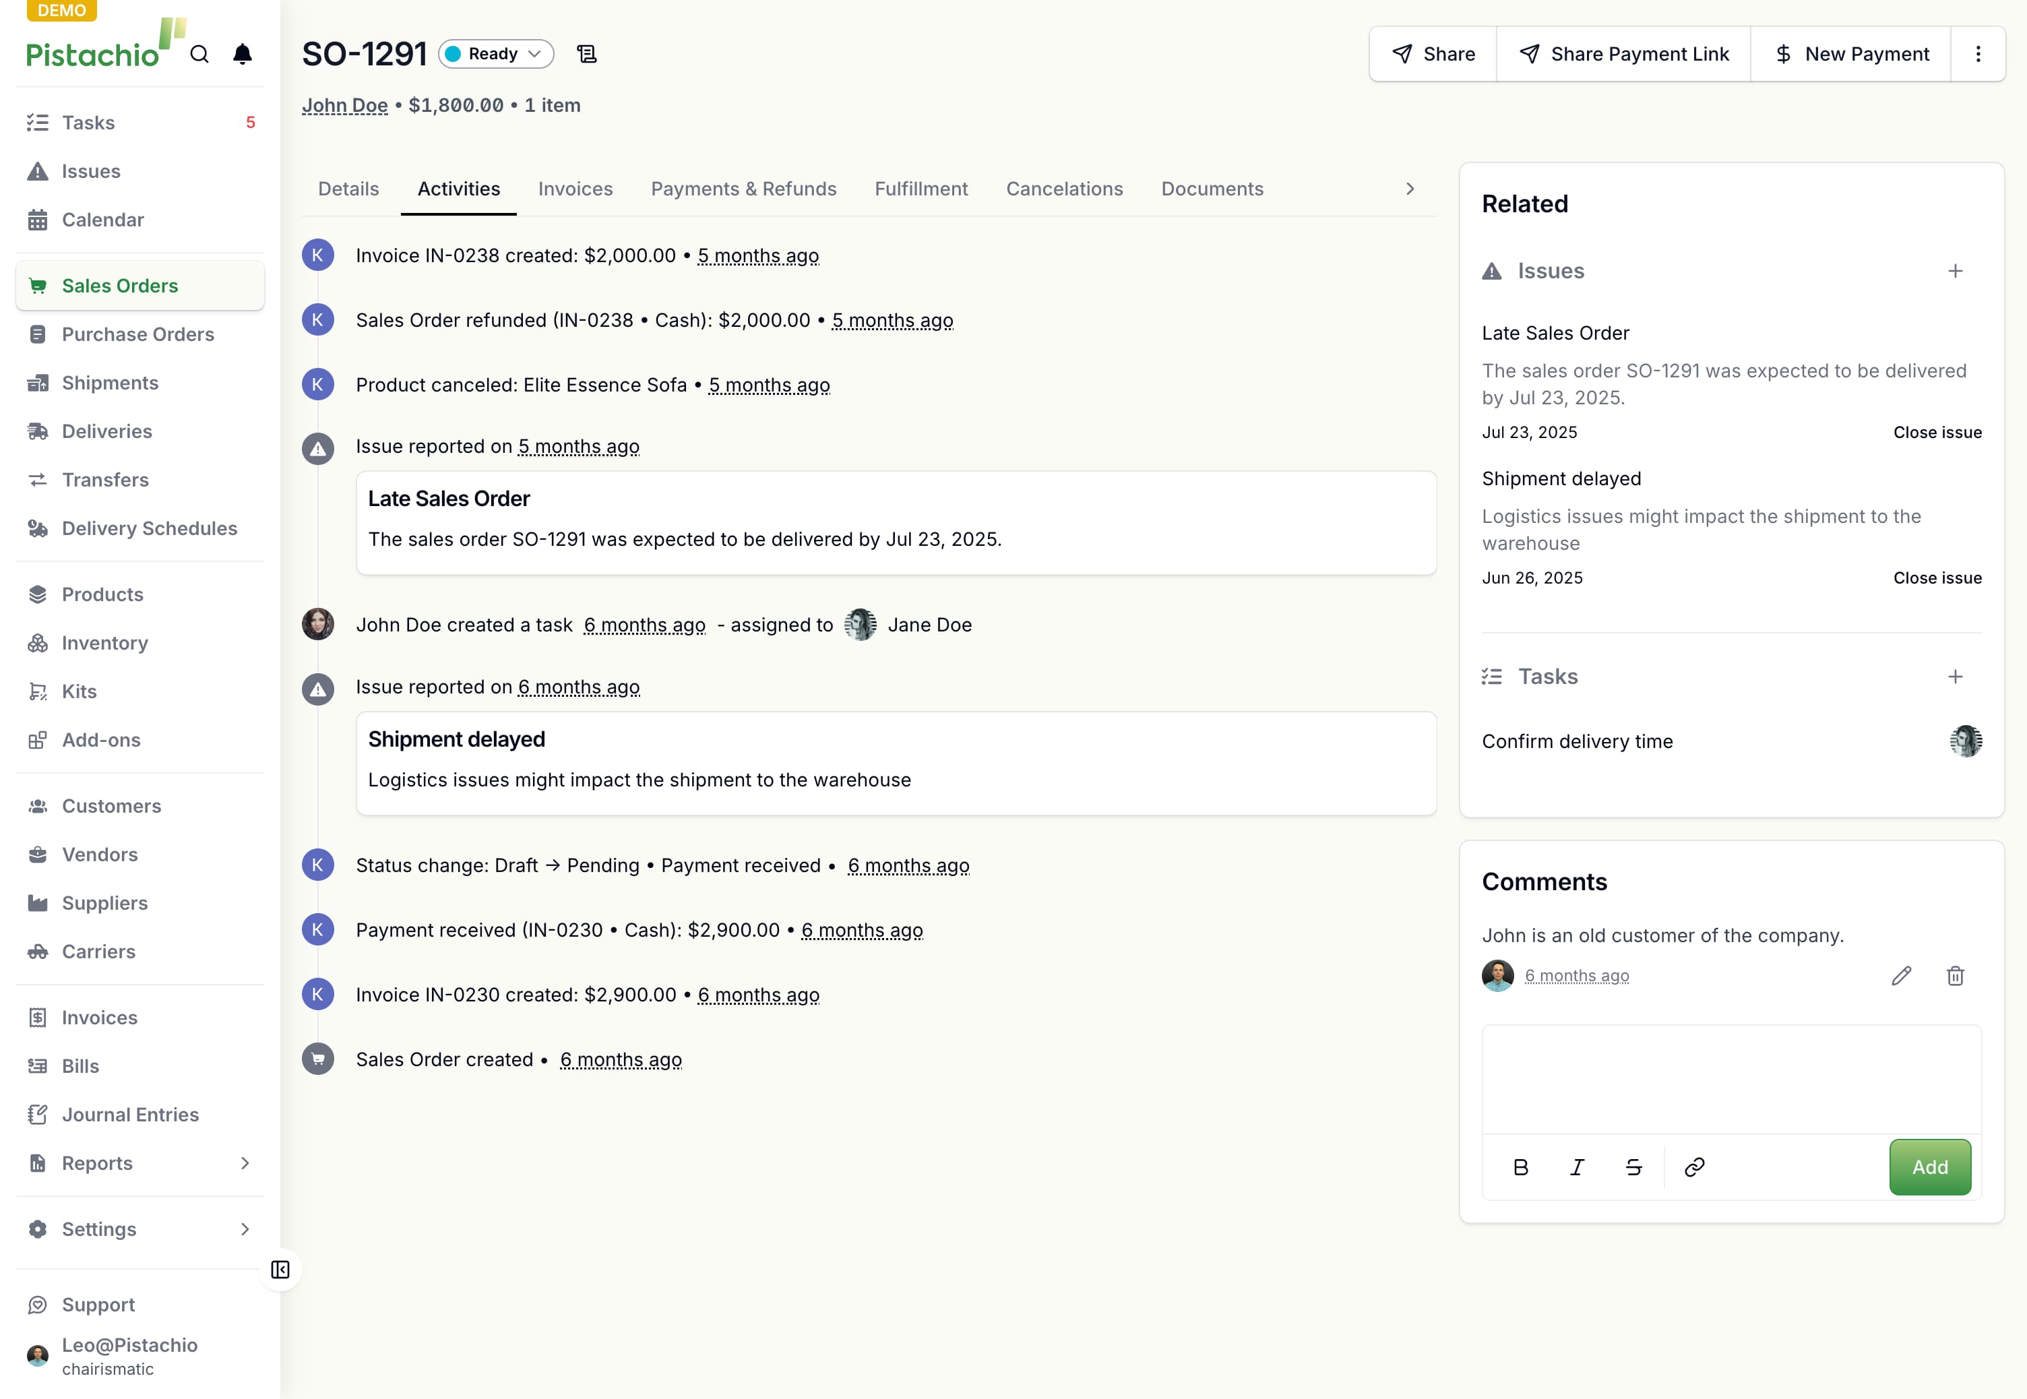
Task: Add a new related issue
Action: [x=1955, y=271]
